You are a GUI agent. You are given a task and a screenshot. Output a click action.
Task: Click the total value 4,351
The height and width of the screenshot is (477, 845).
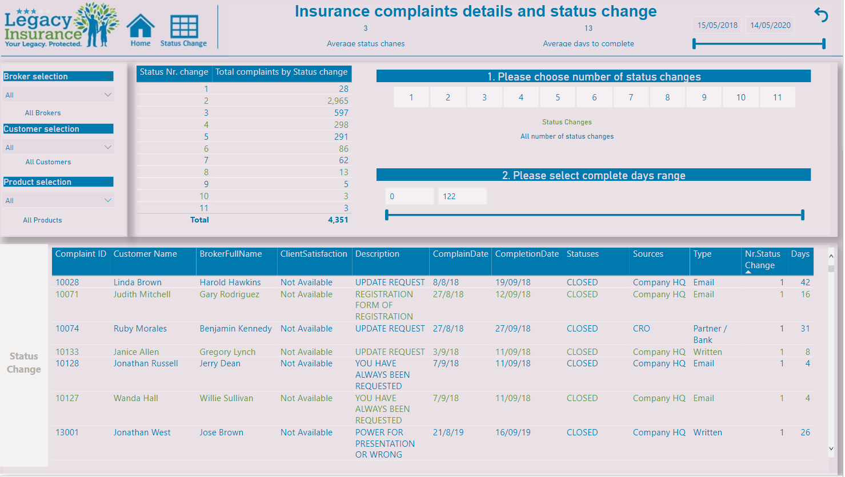[x=338, y=220]
